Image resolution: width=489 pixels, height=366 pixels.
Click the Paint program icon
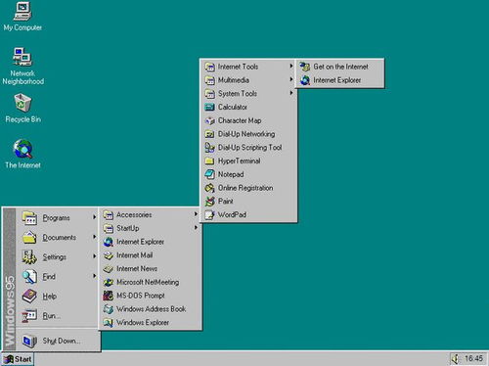209,202
